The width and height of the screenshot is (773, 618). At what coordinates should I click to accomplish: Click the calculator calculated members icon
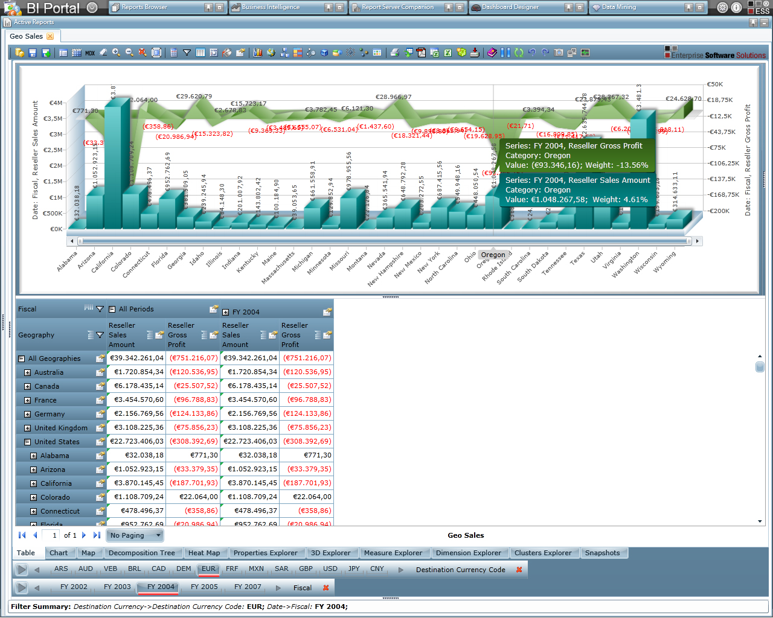click(174, 53)
